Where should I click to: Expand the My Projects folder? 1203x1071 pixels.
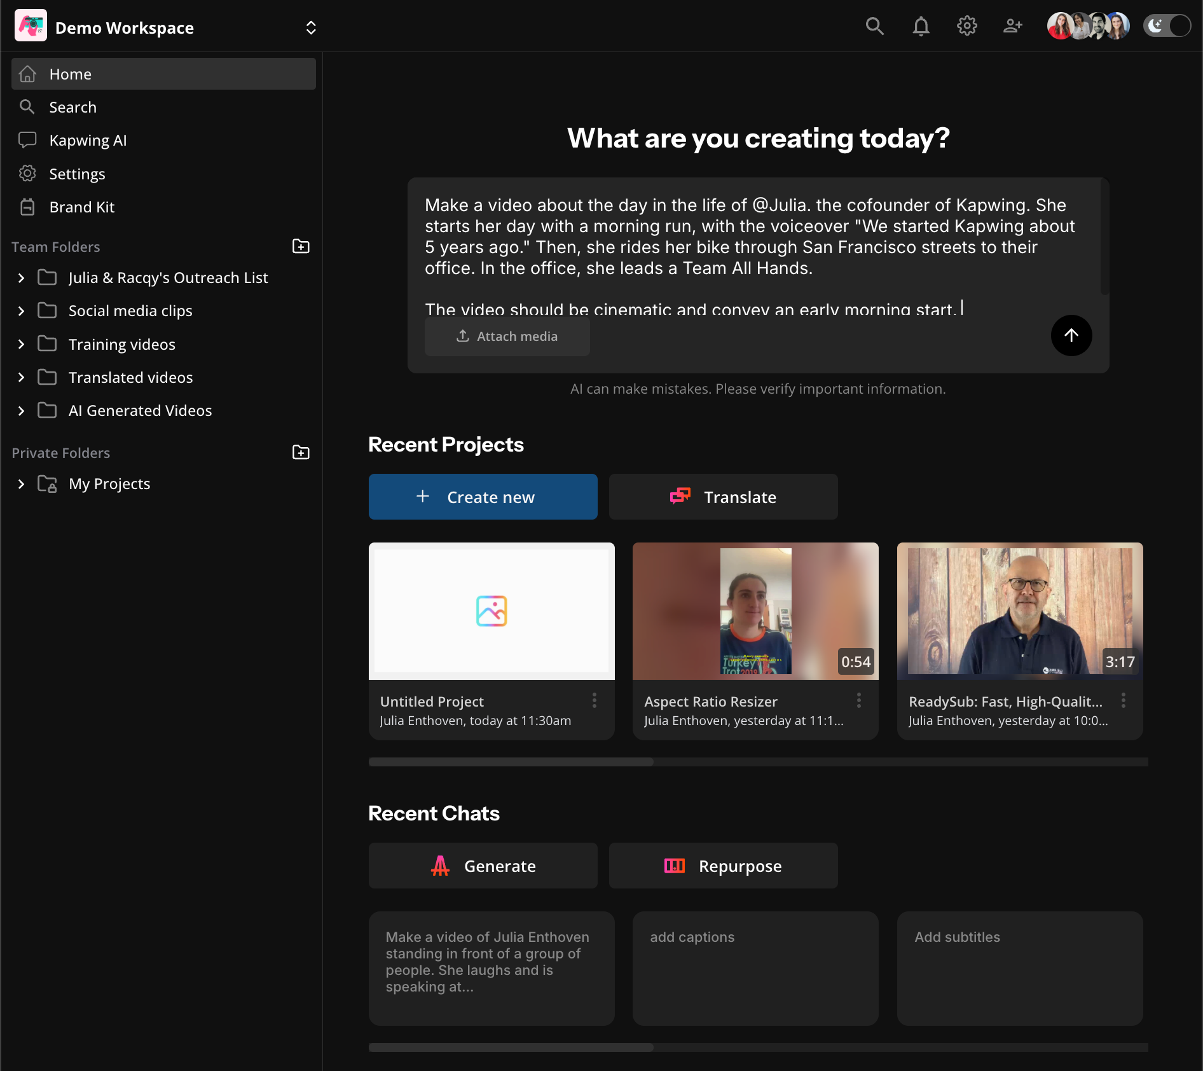pyautogui.click(x=21, y=484)
